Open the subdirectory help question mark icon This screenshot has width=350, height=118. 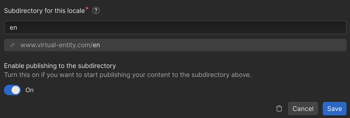point(96,11)
